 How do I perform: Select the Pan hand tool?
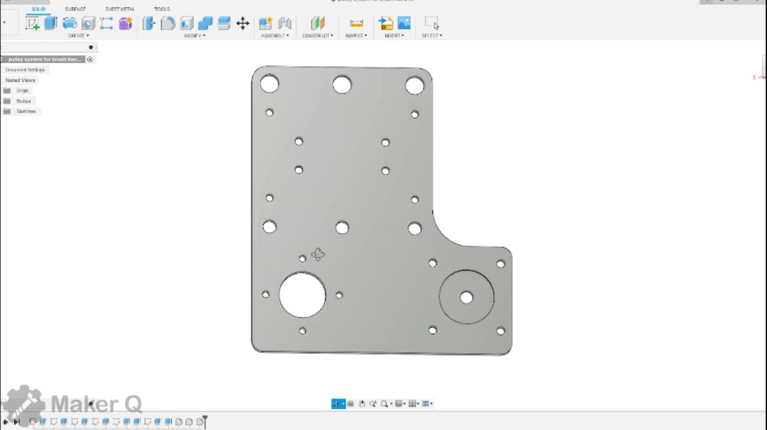point(362,404)
